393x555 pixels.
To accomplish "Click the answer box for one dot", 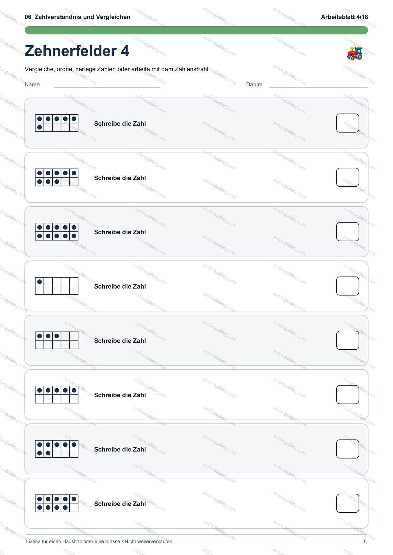I will (348, 286).
